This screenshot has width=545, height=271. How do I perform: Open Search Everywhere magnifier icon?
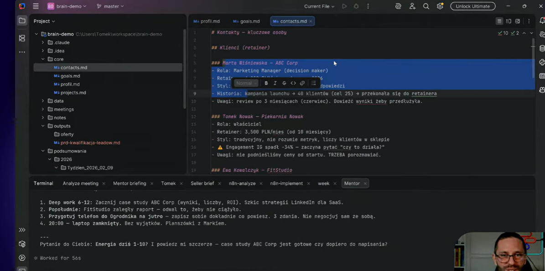tap(426, 6)
